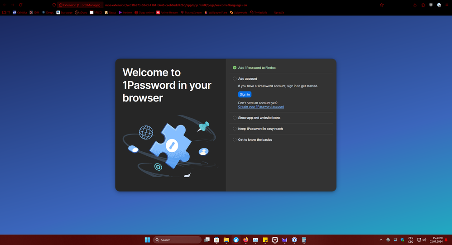452x245 pixels.
Task: Select the Add account step circle
Action: [x=235, y=79]
